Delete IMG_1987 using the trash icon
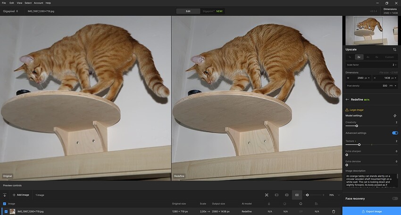Screen dimensions: 401x215 [334, 212]
